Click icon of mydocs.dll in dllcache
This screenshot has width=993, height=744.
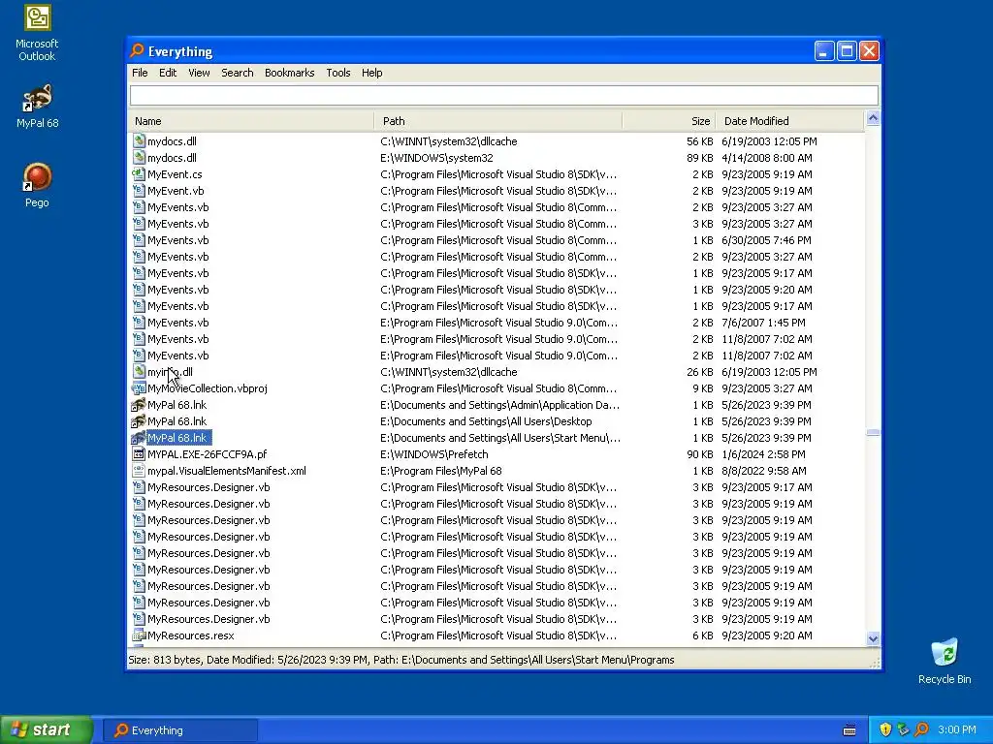(139, 141)
